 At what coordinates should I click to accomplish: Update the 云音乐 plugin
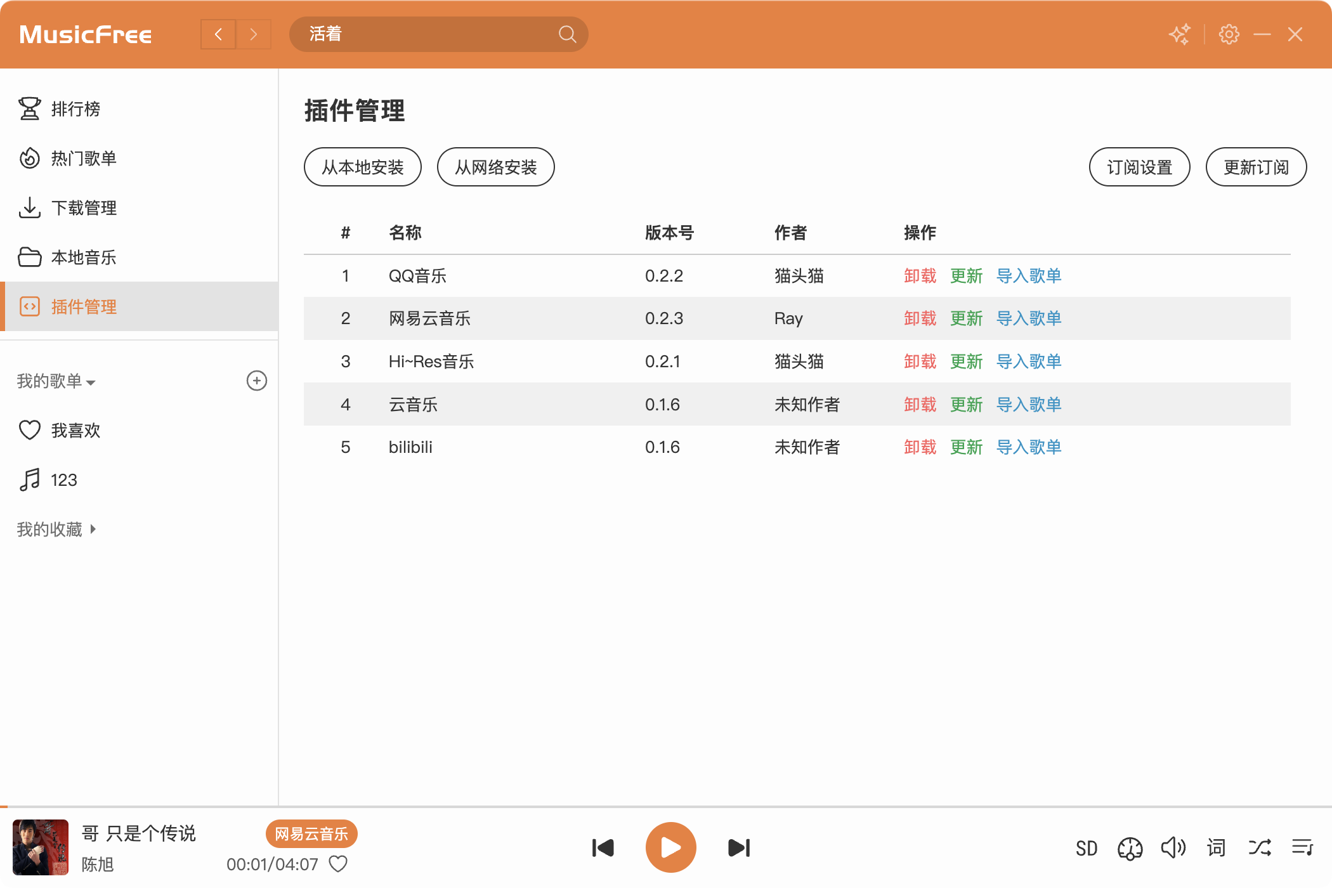(967, 404)
